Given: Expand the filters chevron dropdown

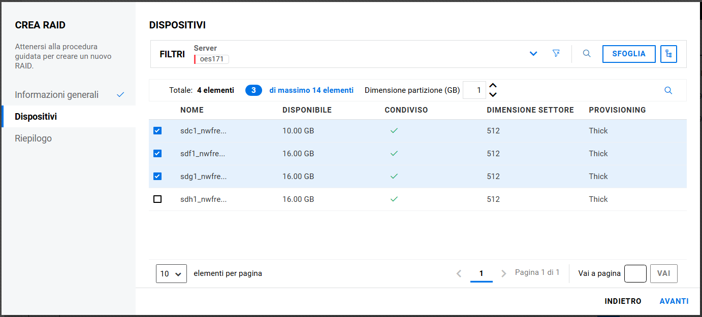Looking at the screenshot, I should tap(533, 54).
